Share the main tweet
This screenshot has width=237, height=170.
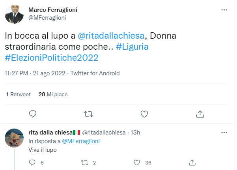pos(200,114)
